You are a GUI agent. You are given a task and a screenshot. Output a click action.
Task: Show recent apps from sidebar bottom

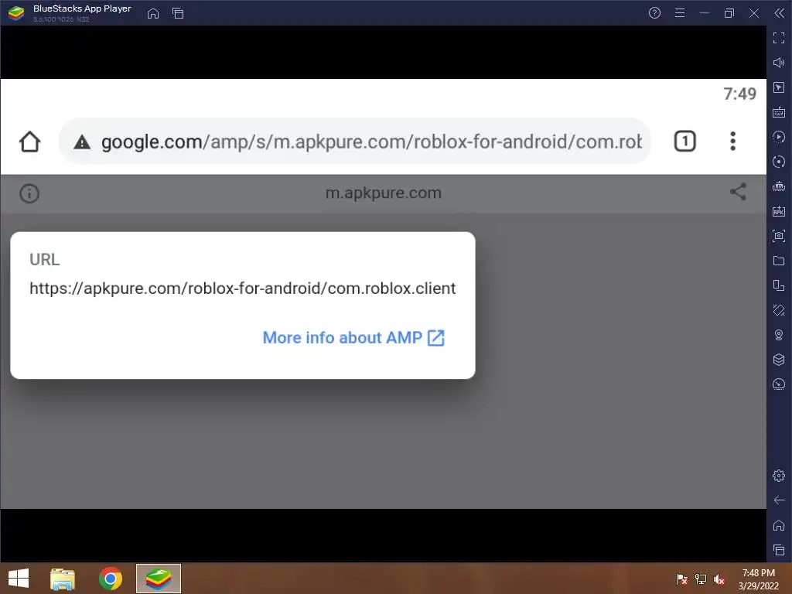click(779, 550)
